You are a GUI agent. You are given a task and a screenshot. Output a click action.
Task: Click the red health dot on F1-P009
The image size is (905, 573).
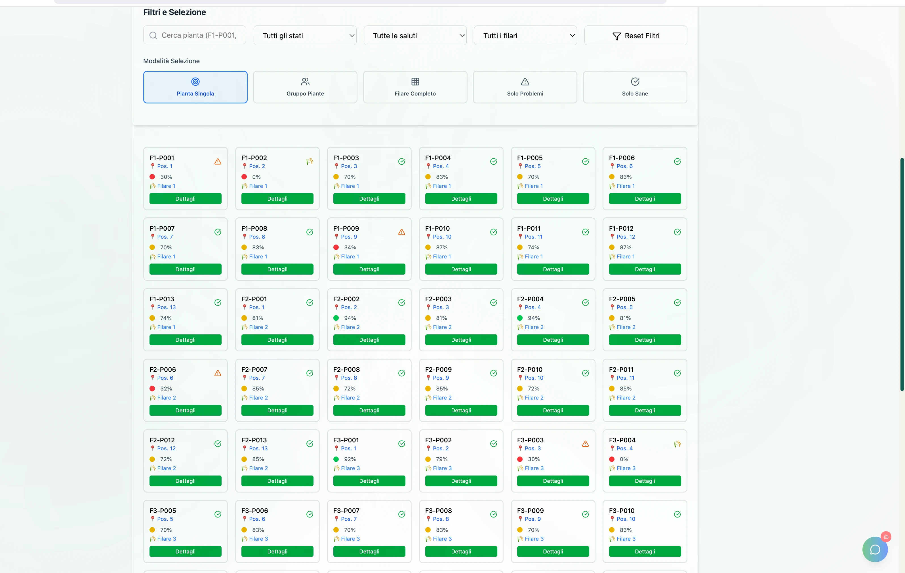tap(336, 247)
